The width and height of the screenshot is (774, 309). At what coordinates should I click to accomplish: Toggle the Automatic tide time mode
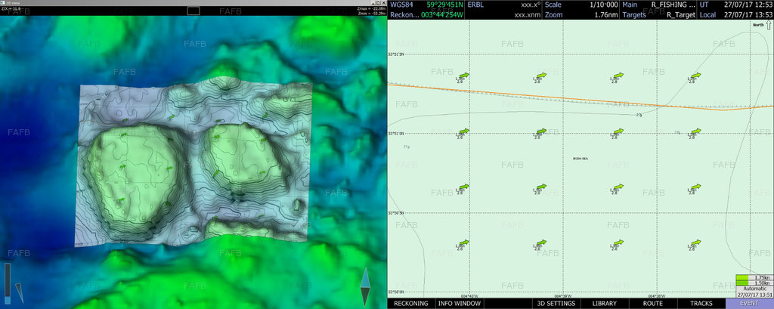coord(754,289)
